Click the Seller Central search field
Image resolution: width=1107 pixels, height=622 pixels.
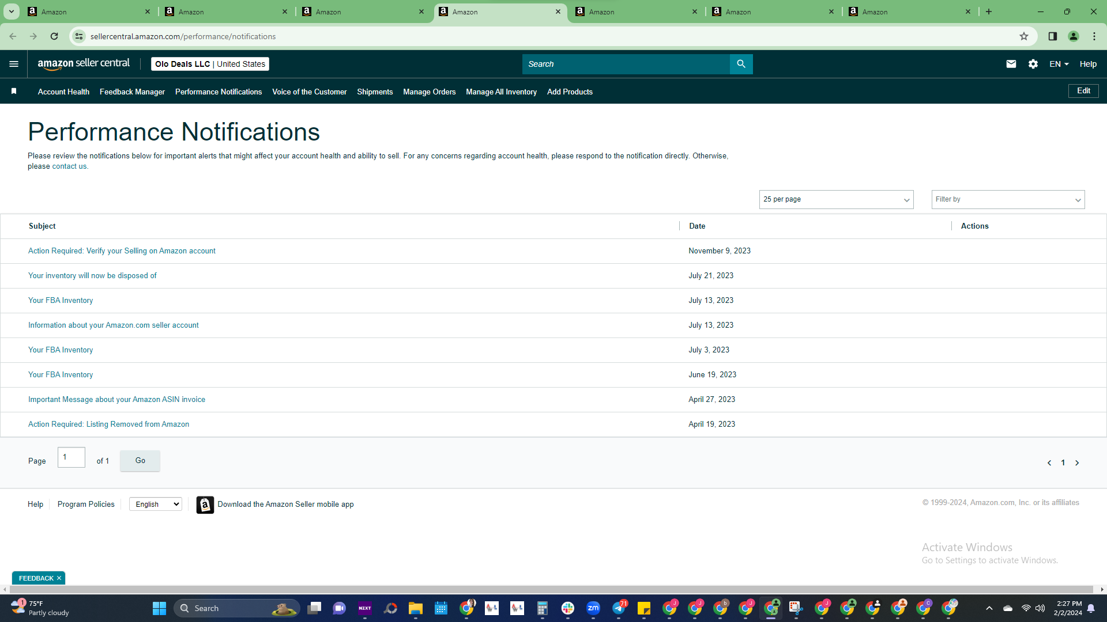[x=626, y=64]
